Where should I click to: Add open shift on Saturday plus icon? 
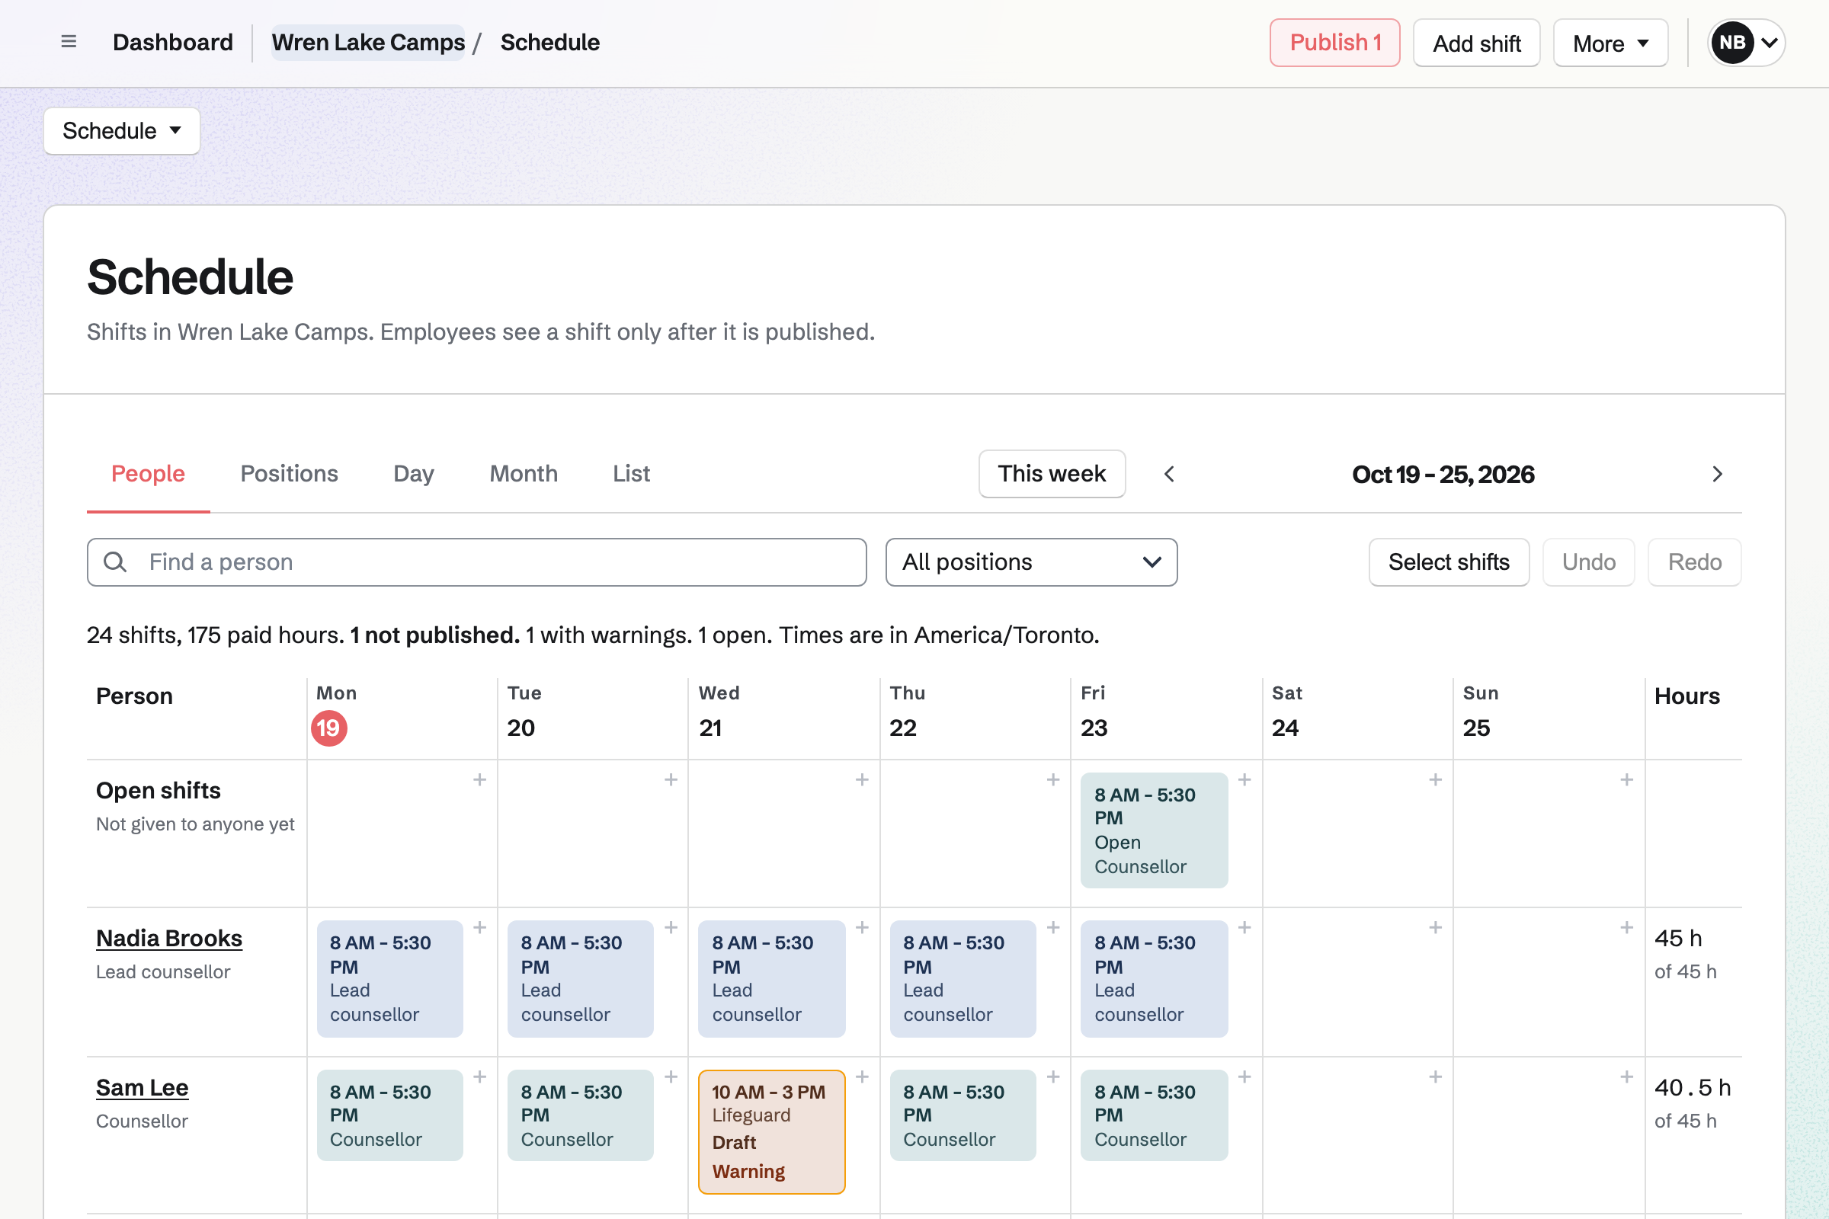pos(1436,779)
